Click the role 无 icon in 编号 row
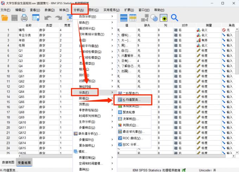The width and height of the screenshot is (239, 172). click(x=224, y=30)
